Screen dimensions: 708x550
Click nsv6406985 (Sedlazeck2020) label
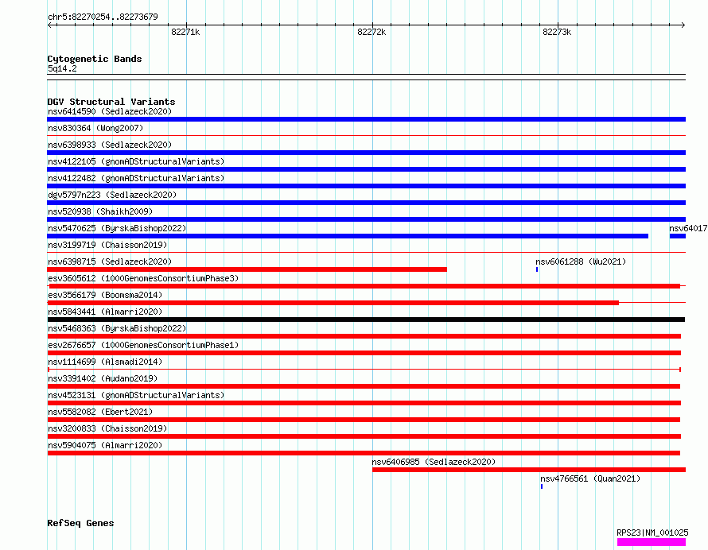point(434,462)
